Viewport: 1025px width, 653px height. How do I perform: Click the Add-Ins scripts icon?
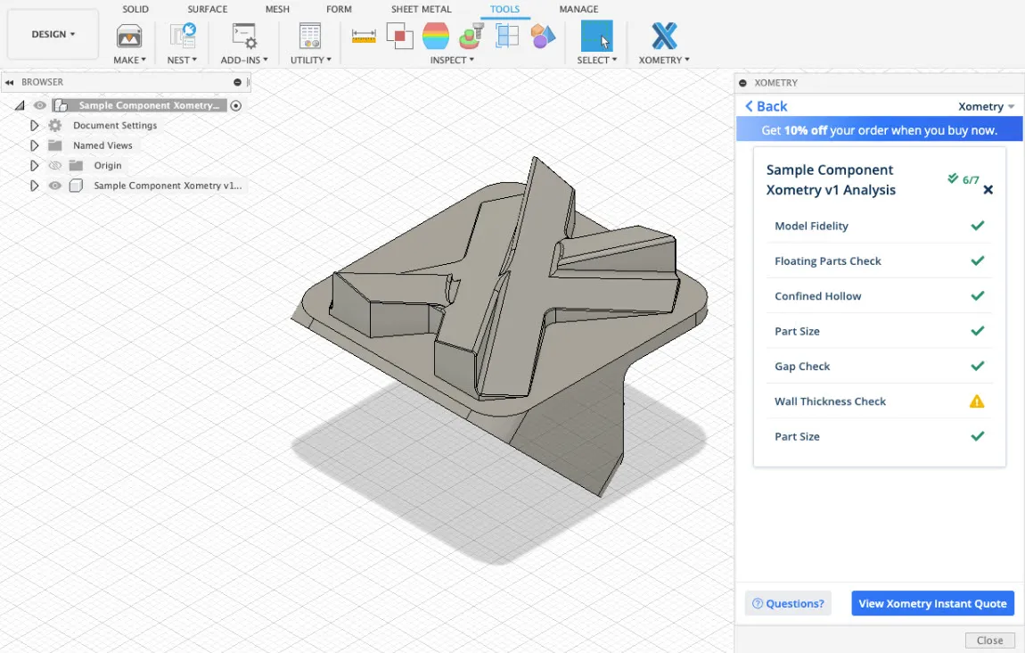(x=242, y=37)
